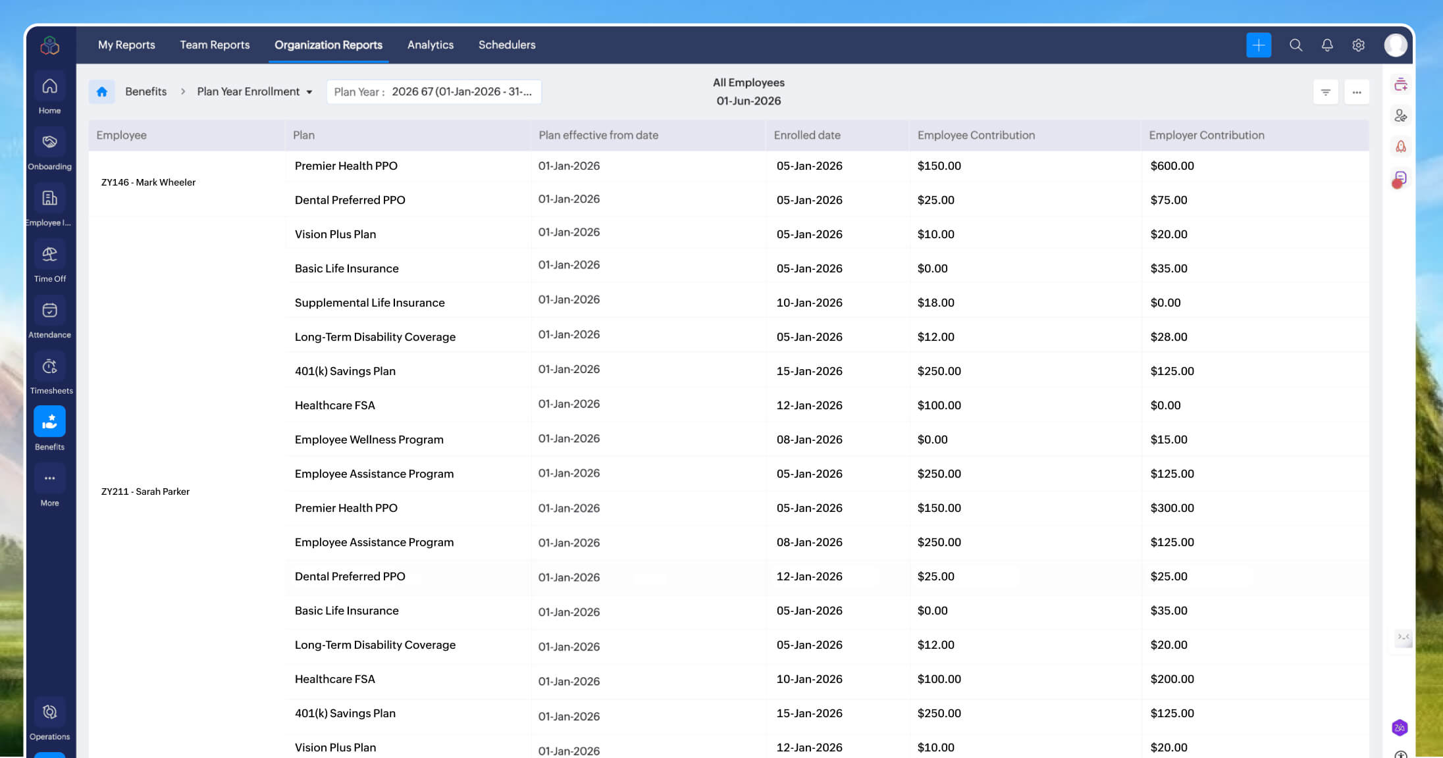Click the 01-Jun-2026 report date
The height and width of the screenshot is (758, 1443).
[748, 101]
